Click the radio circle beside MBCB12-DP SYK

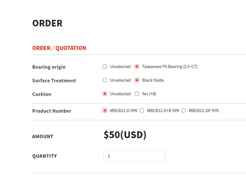pos(184,111)
